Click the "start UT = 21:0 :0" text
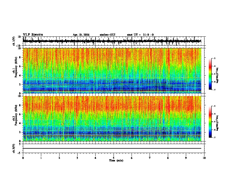This screenshot has height=177, width=230. (x=140, y=35)
